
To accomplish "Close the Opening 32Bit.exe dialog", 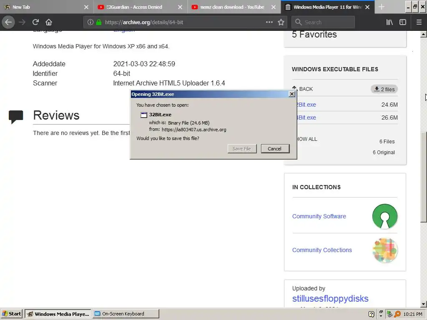I will [291, 94].
